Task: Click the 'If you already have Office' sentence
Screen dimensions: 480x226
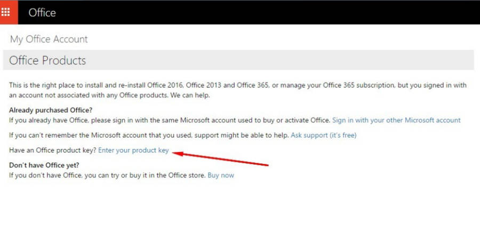Action: (x=170, y=120)
